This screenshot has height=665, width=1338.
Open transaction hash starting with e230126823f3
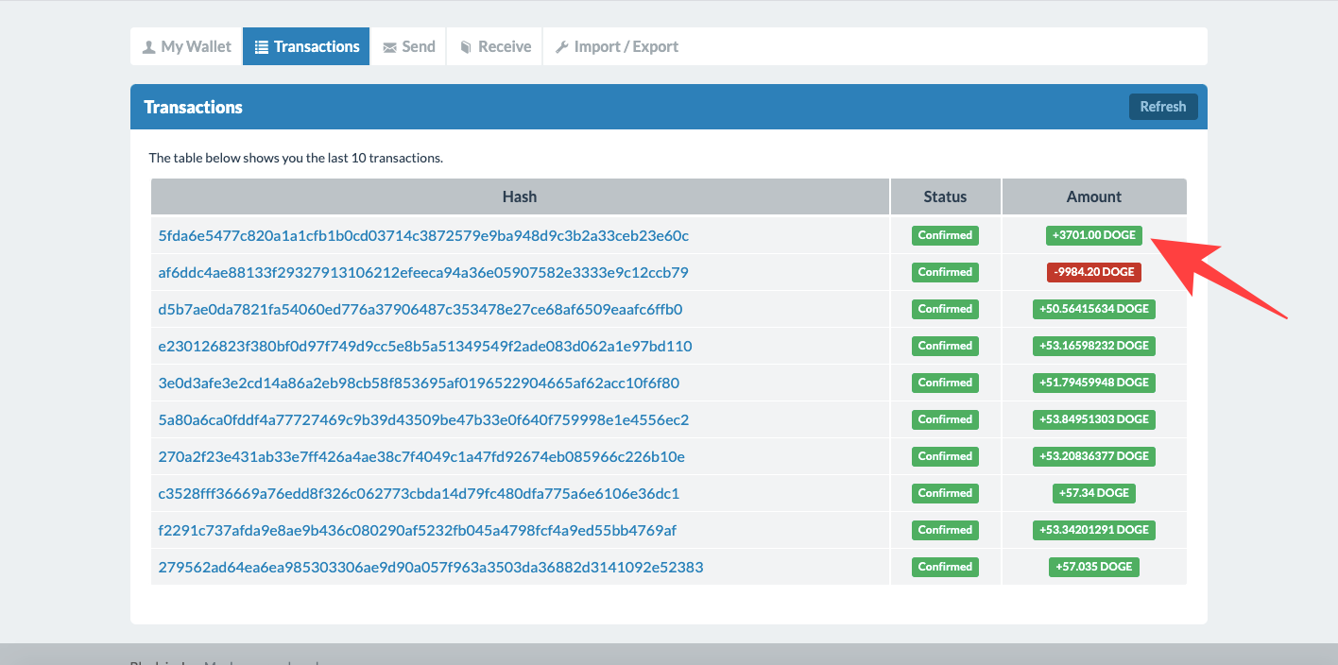pyautogui.click(x=425, y=346)
